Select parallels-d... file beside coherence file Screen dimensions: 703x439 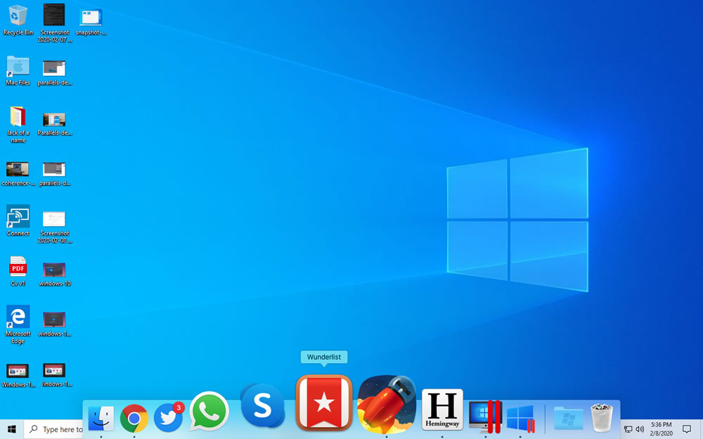54,173
